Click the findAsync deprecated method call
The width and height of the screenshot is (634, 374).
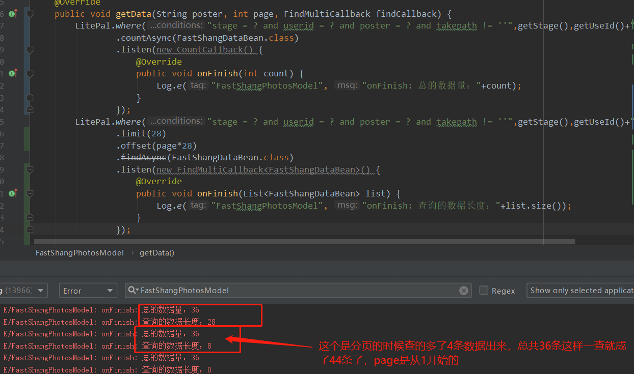(143, 157)
